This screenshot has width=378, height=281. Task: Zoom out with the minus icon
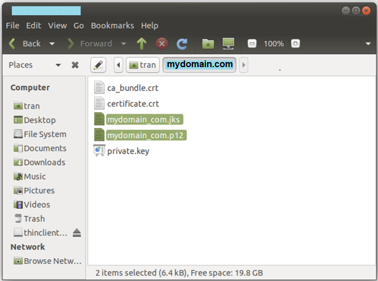tap(252, 43)
